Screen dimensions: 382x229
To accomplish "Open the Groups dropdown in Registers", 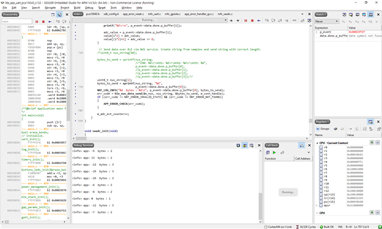I will [x=323, y=129].
